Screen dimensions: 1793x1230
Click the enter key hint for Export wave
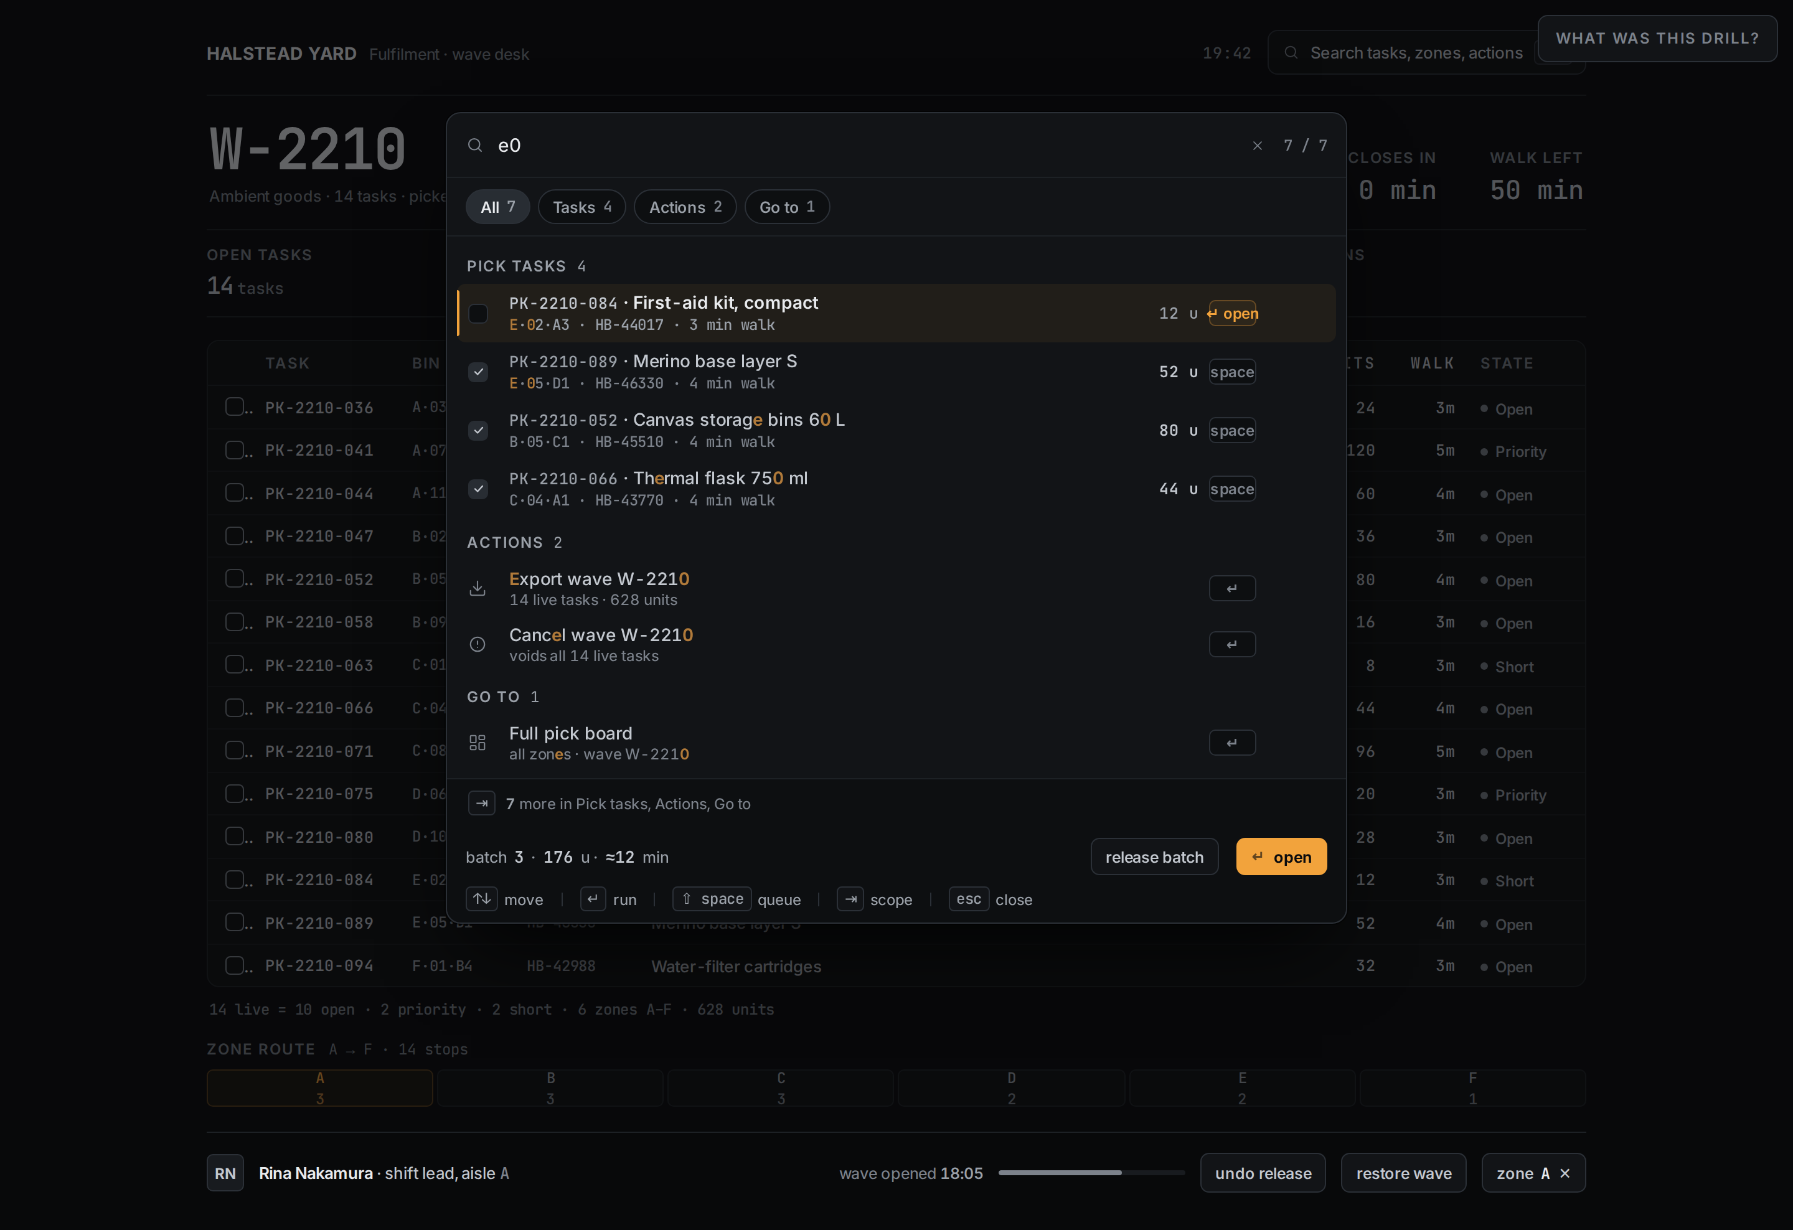coord(1232,588)
